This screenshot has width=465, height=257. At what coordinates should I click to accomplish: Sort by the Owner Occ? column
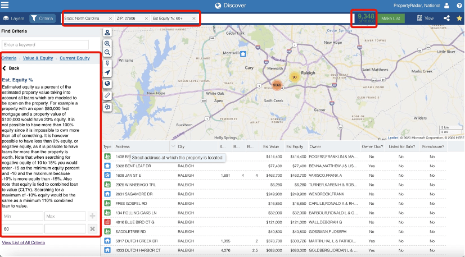372,146
